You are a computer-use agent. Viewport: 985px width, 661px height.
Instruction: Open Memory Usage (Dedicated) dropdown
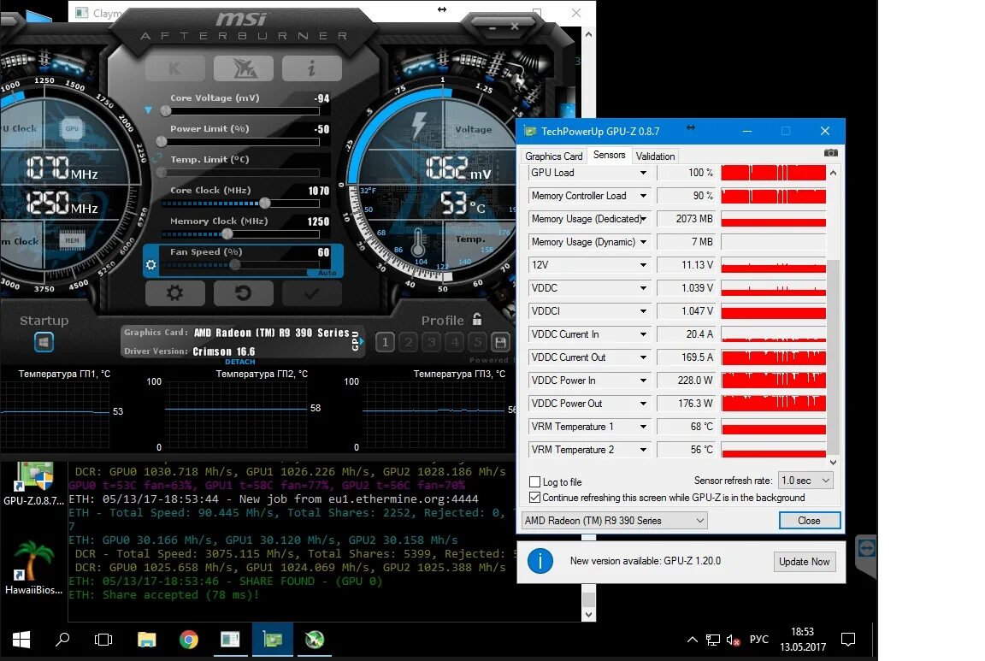click(x=643, y=219)
